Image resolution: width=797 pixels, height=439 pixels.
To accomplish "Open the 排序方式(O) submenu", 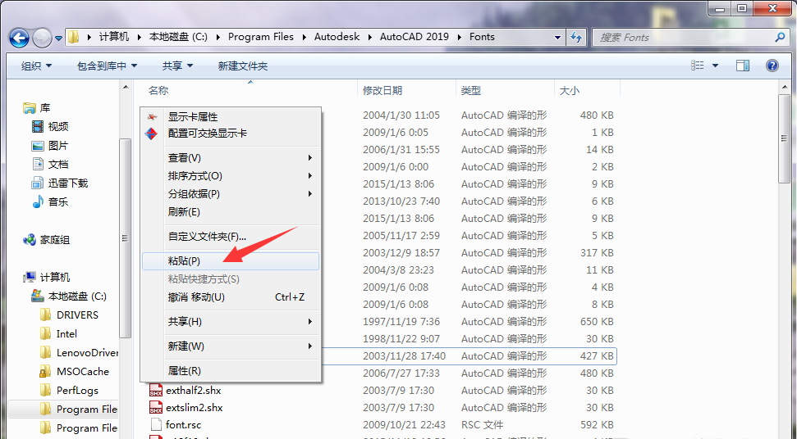I will [x=231, y=176].
